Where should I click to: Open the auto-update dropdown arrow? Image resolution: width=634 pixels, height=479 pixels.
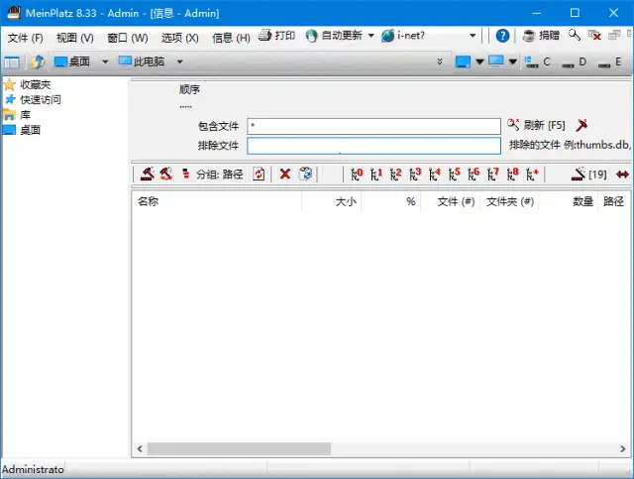click(x=370, y=36)
